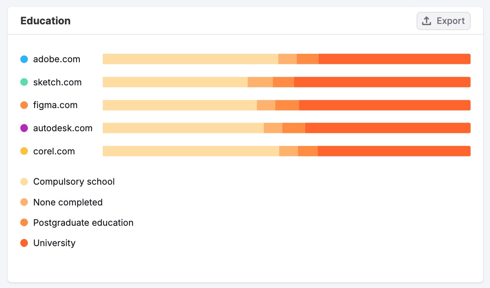
Task: Click the orange dot beside figma.com
Action: pos(24,105)
